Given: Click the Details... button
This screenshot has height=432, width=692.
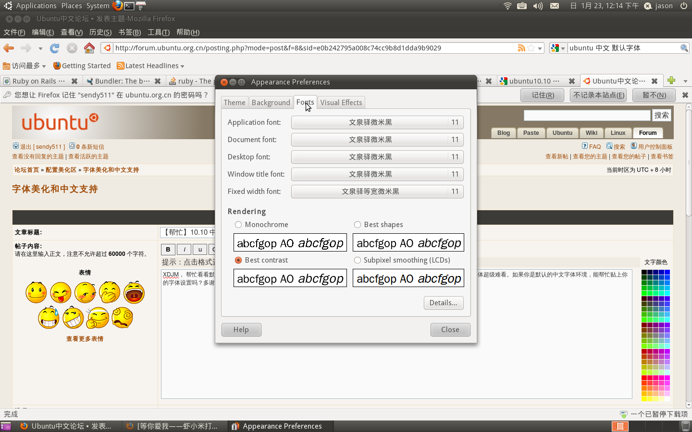Looking at the screenshot, I should click(444, 303).
